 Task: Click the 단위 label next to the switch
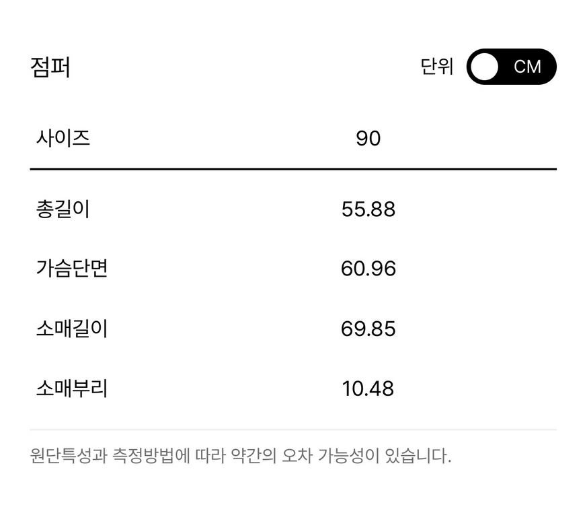(438, 67)
